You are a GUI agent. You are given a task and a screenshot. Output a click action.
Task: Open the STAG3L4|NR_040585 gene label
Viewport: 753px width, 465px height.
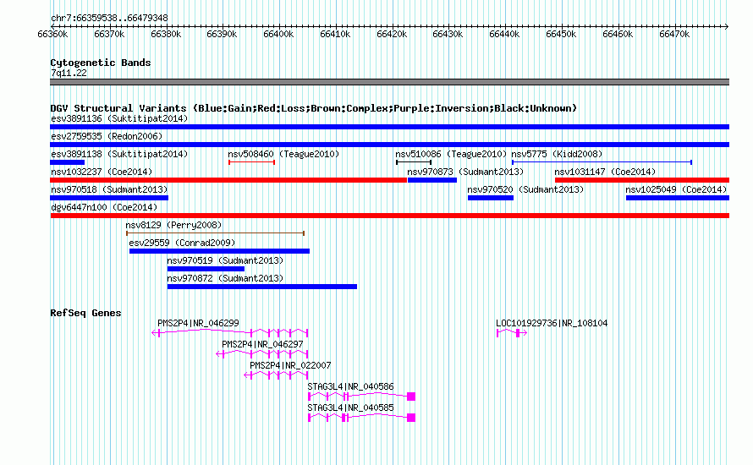[x=350, y=408]
